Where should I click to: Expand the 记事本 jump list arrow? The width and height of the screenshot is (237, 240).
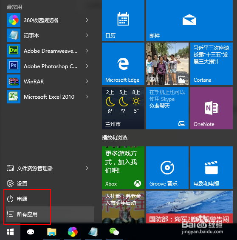point(87,35)
